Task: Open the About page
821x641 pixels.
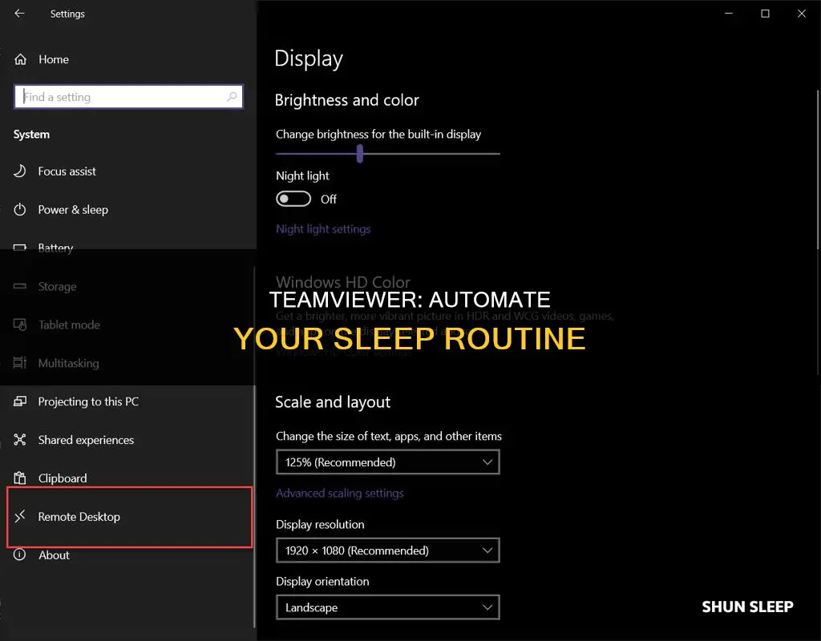Action: (54, 555)
